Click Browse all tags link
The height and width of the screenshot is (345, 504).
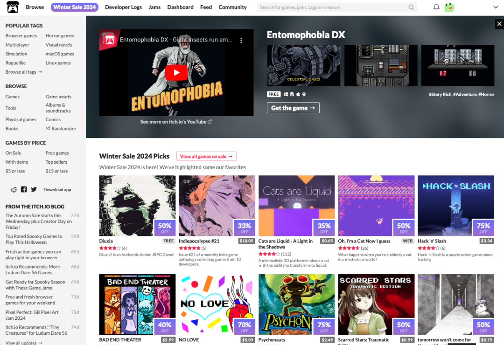tap(24, 72)
